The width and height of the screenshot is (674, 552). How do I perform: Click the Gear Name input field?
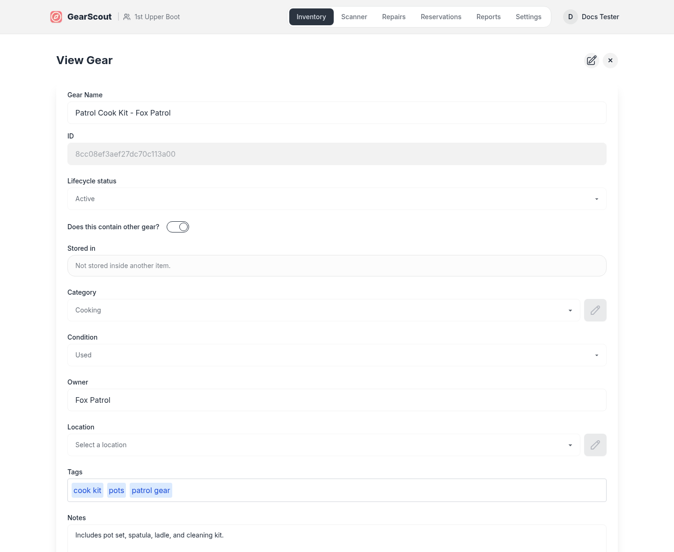click(x=337, y=113)
